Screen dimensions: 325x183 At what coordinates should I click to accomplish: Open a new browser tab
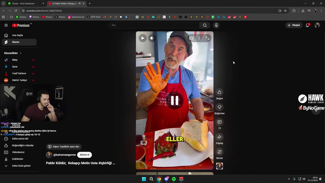coord(90,4)
